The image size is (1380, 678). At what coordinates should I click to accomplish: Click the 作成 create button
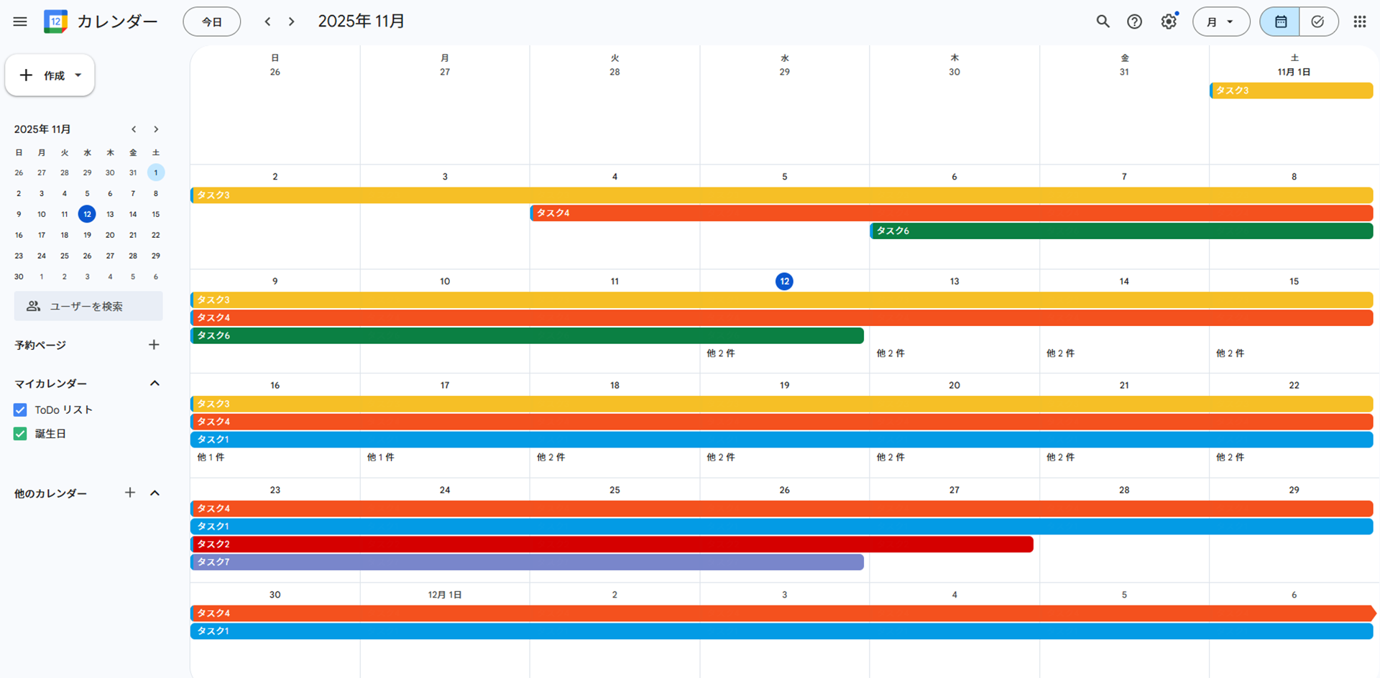50,75
